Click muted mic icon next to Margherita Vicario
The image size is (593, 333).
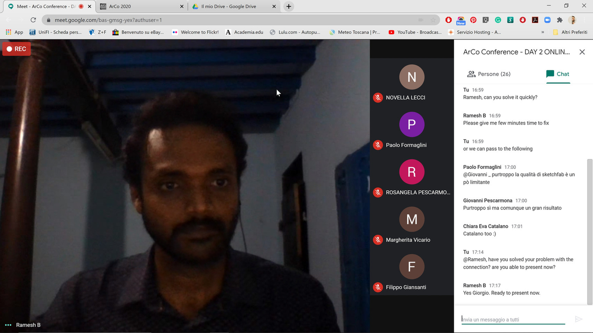pos(378,240)
